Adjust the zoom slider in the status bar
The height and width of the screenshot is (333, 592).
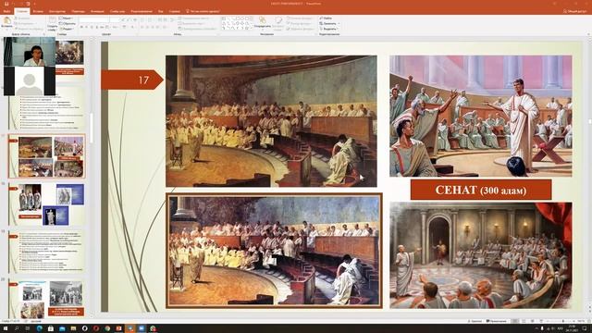(x=562, y=321)
